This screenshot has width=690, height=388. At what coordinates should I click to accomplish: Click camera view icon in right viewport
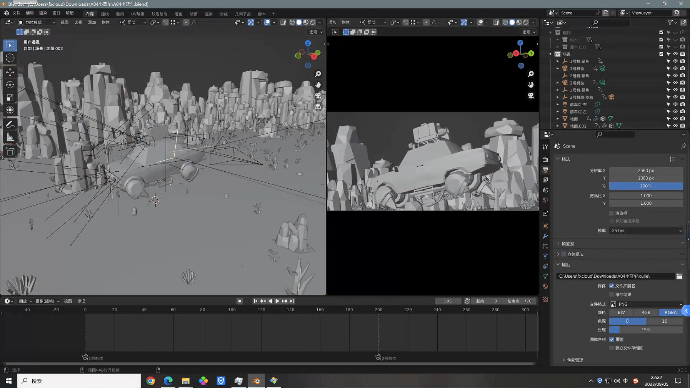(x=531, y=96)
